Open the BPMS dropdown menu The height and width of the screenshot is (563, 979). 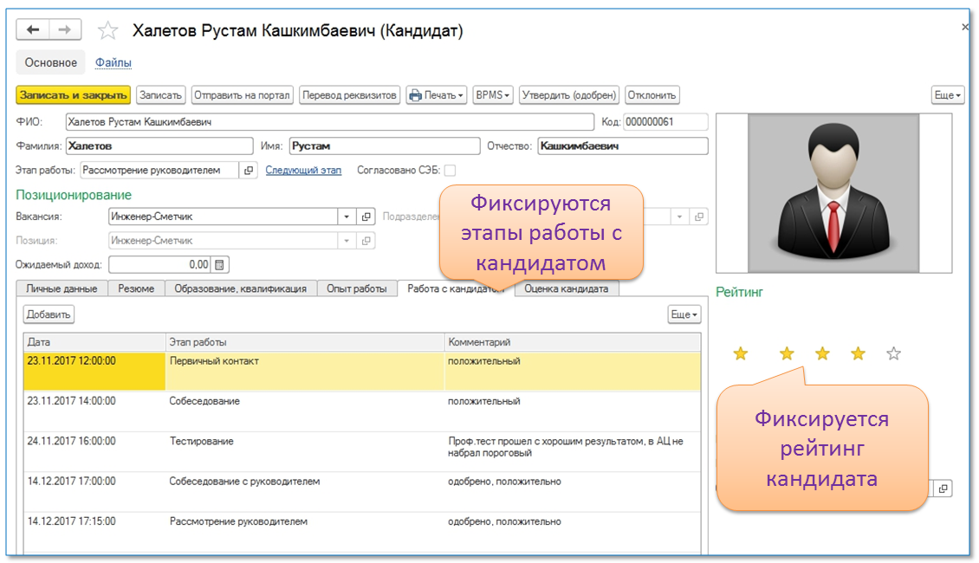click(x=493, y=95)
